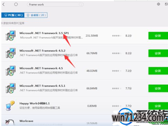Click the Happy Work alarm clock icon
The height and width of the screenshot is (126, 168).
[10, 106]
